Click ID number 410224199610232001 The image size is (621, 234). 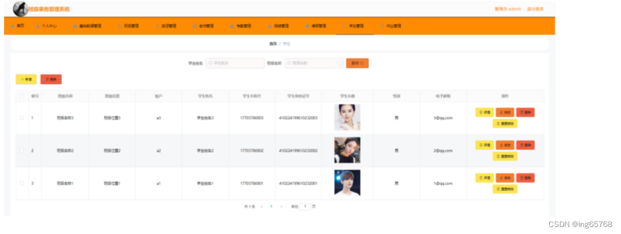pos(299,183)
